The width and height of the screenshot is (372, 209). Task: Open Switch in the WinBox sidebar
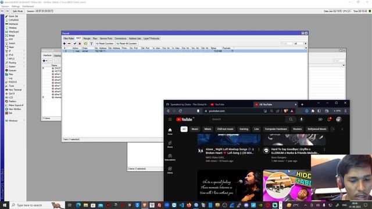pos(12,43)
